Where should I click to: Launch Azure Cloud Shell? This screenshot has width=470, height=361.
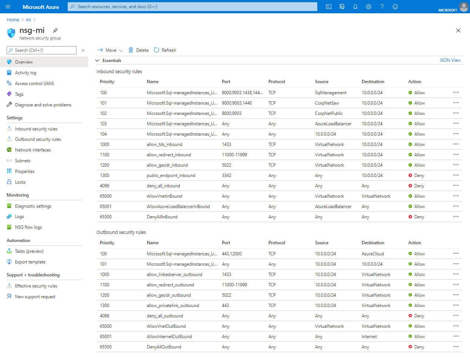click(x=328, y=6)
